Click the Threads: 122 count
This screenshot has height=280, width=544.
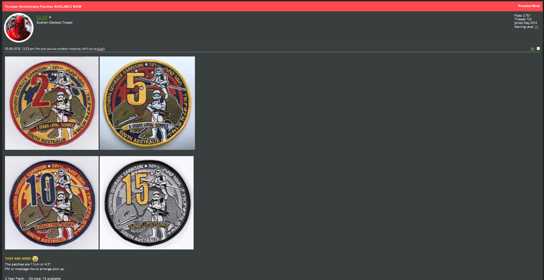coord(523,19)
